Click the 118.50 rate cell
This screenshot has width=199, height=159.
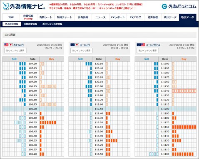[x=99, y=154]
